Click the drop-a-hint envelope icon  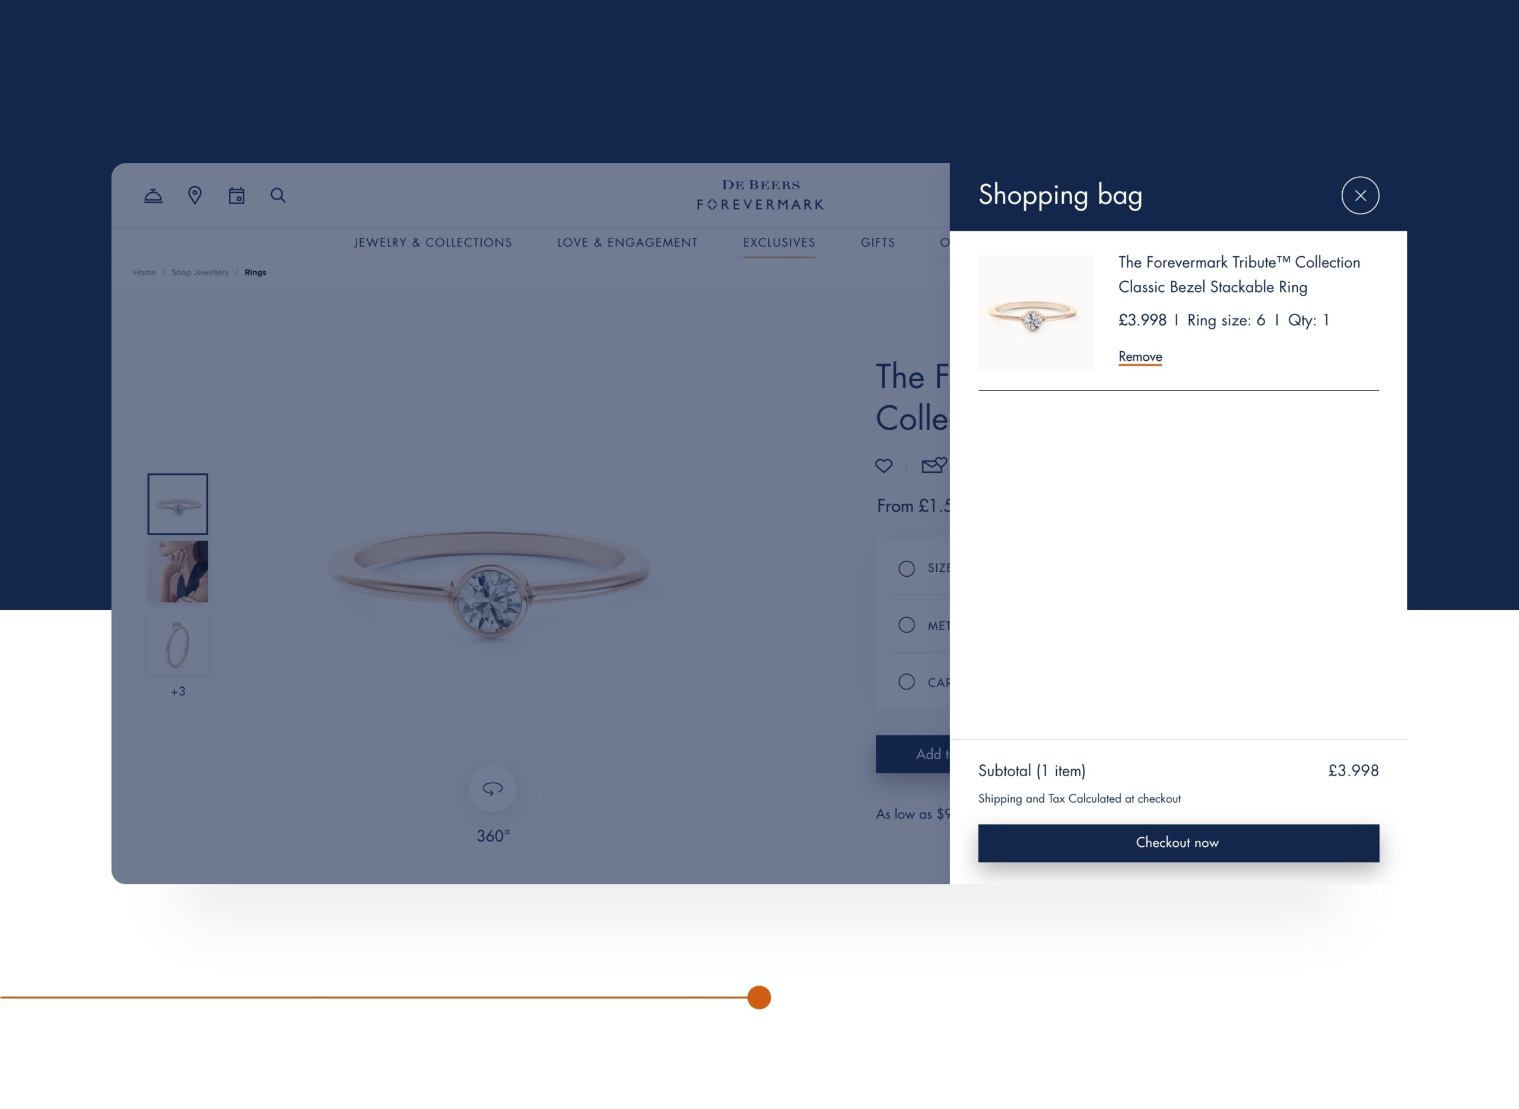coord(934,465)
